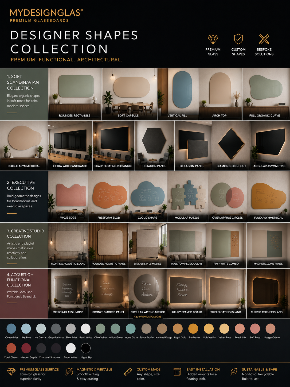Open the Soft Capsule board image
This screenshot has width=290, height=387.
pos(130,94)
